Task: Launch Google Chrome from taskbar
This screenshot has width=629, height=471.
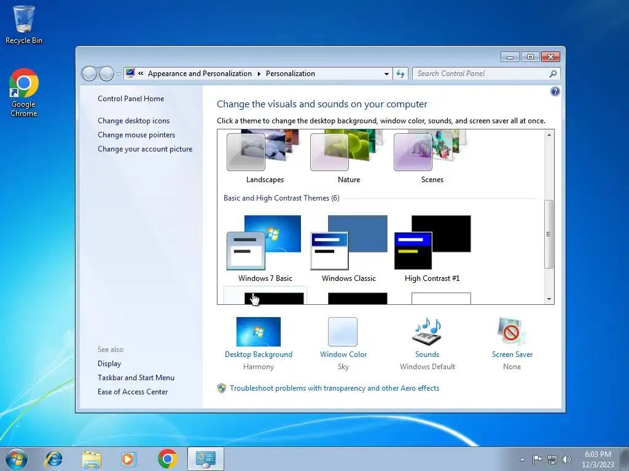Action: [168, 459]
